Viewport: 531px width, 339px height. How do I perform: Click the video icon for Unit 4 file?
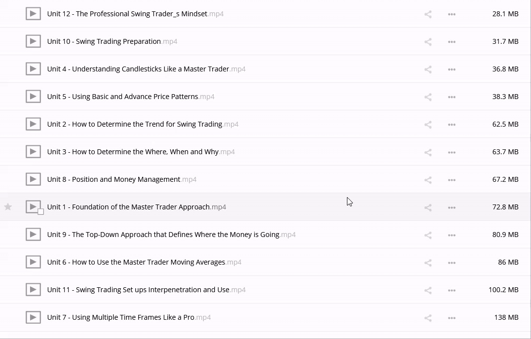[33, 69]
